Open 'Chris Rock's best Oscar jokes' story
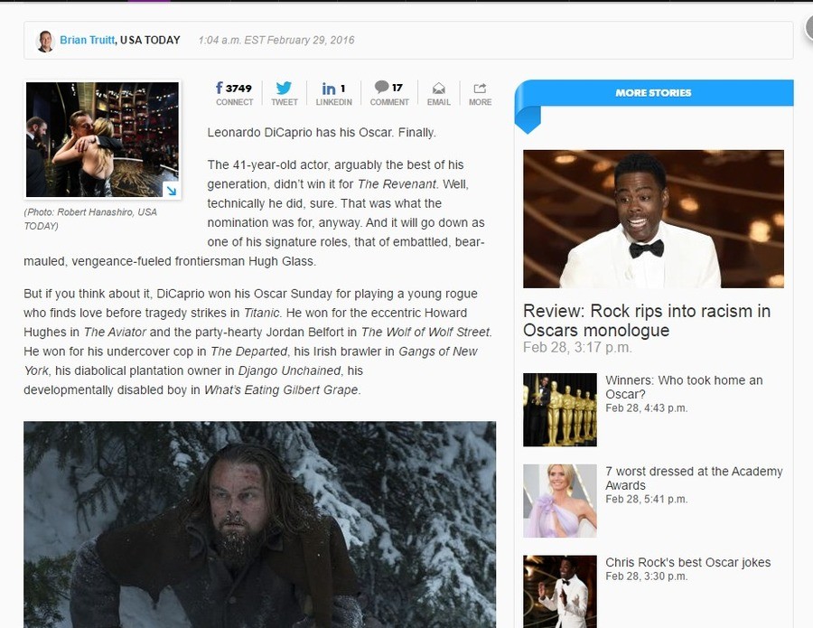The width and height of the screenshot is (813, 628). tap(688, 562)
